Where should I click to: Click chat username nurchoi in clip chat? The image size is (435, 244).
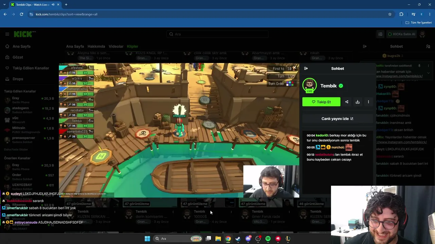pos(338,147)
